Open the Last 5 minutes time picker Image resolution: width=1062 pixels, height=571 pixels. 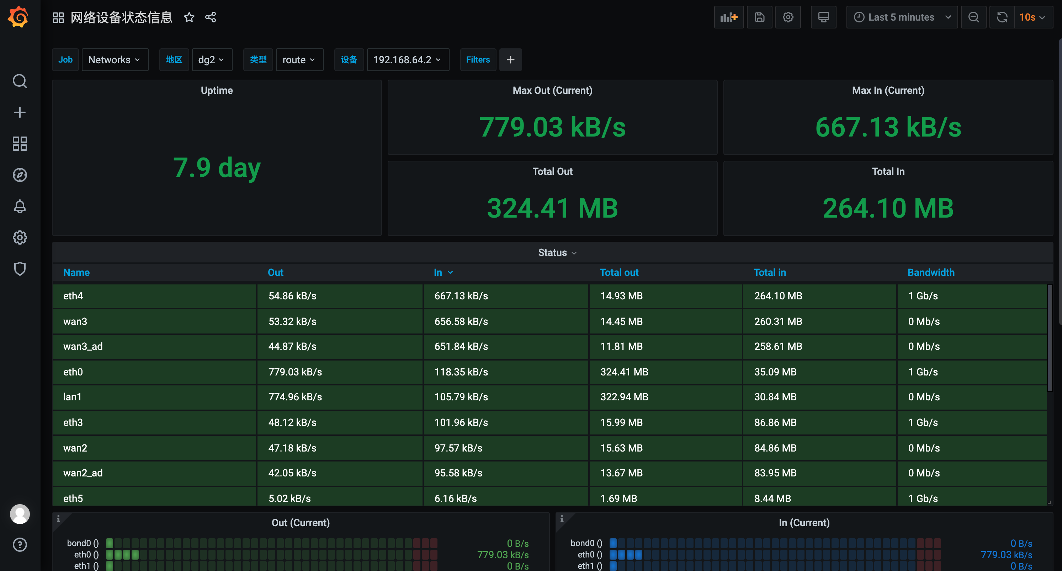point(902,17)
